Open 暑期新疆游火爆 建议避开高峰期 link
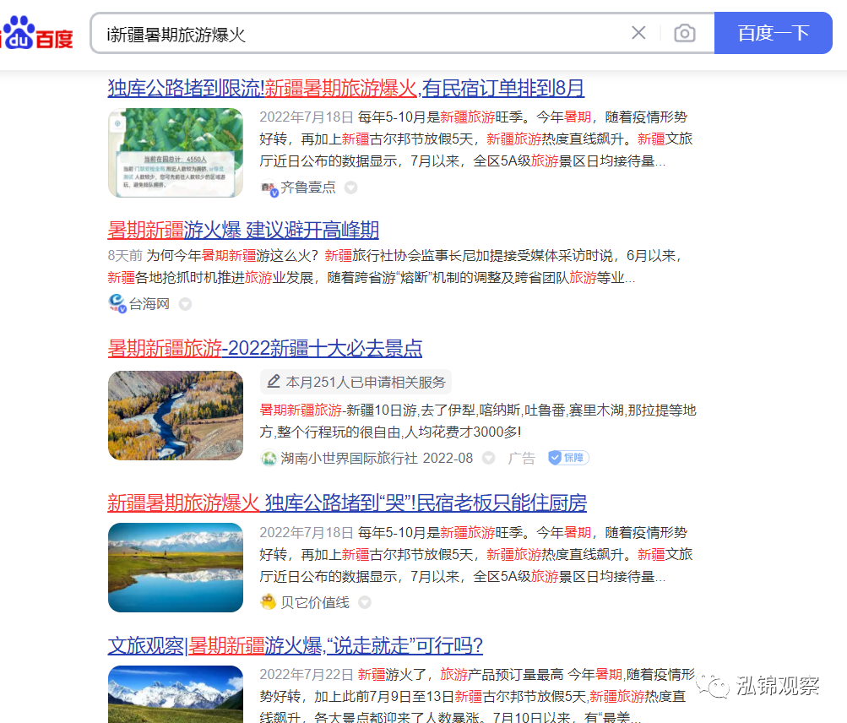847x723 pixels. [x=243, y=230]
